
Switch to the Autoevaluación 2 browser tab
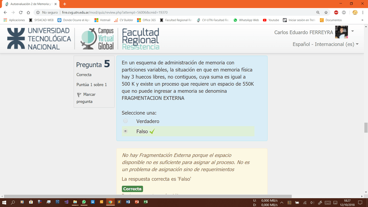coord(28,4)
